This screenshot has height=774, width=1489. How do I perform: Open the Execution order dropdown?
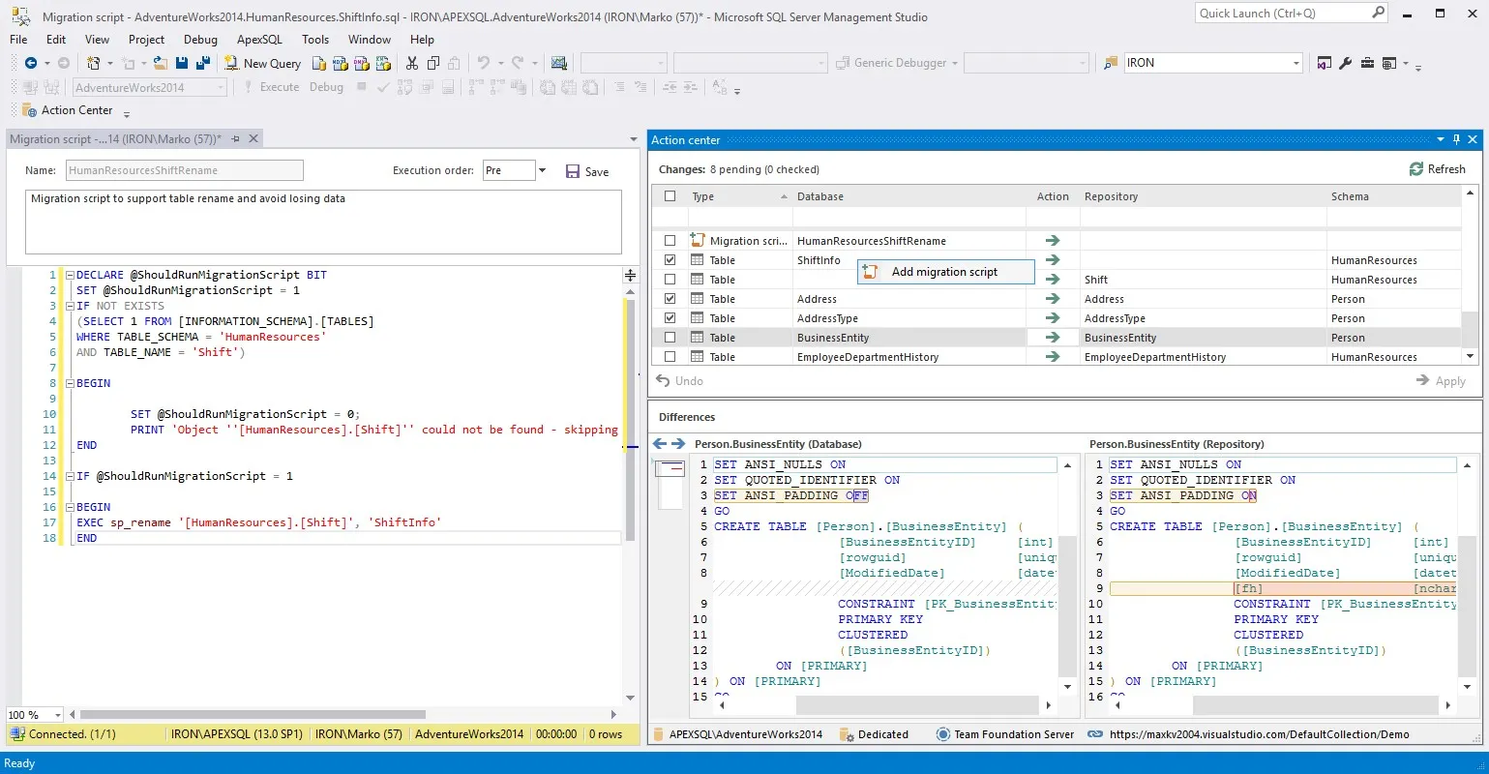tap(540, 169)
